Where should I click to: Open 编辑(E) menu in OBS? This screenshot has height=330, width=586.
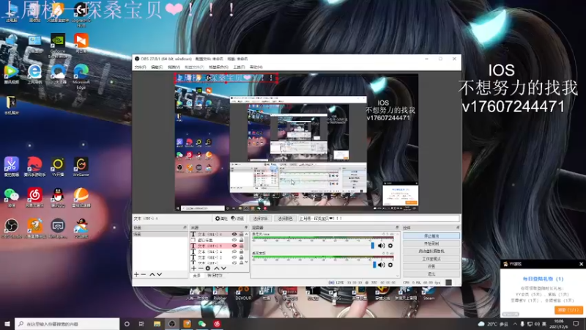157,67
